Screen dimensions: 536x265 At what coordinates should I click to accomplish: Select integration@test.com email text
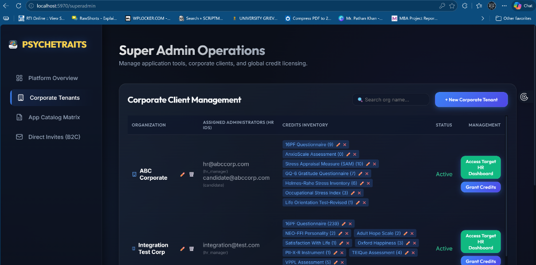click(x=231, y=245)
